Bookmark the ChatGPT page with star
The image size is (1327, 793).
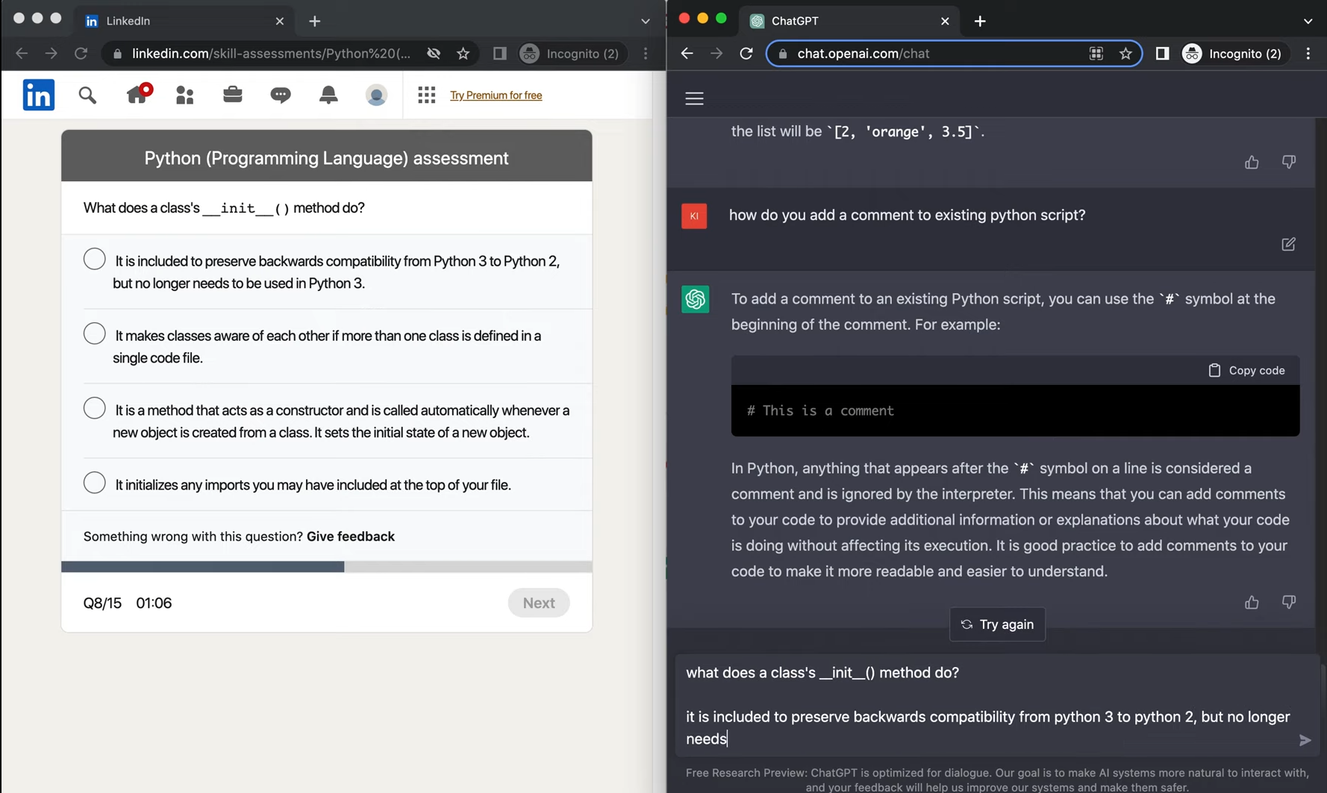click(x=1126, y=54)
